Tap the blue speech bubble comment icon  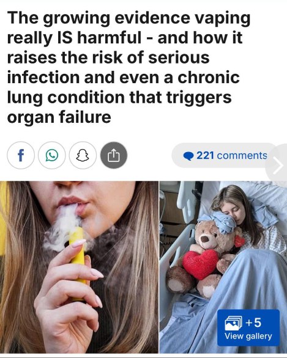188,156
